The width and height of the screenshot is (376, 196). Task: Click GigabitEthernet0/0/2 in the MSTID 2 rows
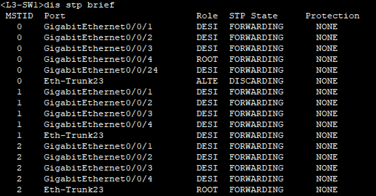point(98,157)
